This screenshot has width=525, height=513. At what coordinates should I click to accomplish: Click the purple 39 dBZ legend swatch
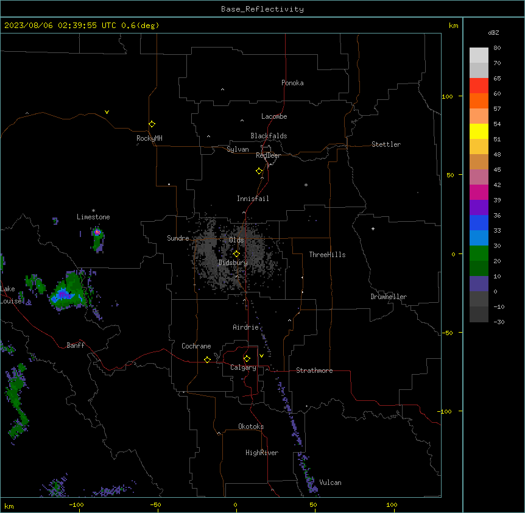[x=479, y=208]
